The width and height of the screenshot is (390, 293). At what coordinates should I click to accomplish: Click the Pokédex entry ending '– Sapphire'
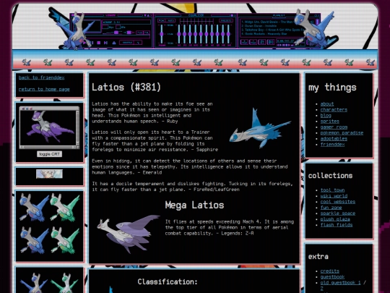(x=155, y=141)
